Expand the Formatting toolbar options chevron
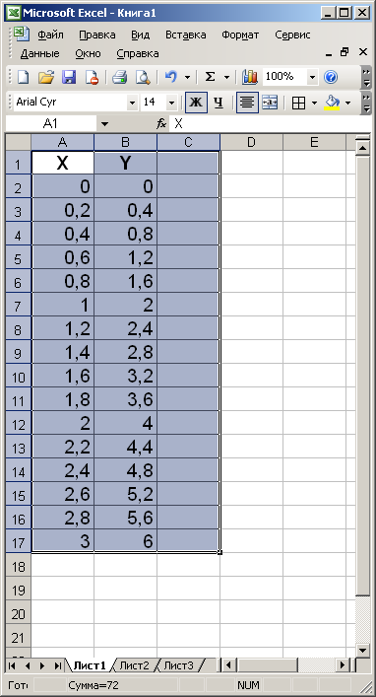 [366, 103]
